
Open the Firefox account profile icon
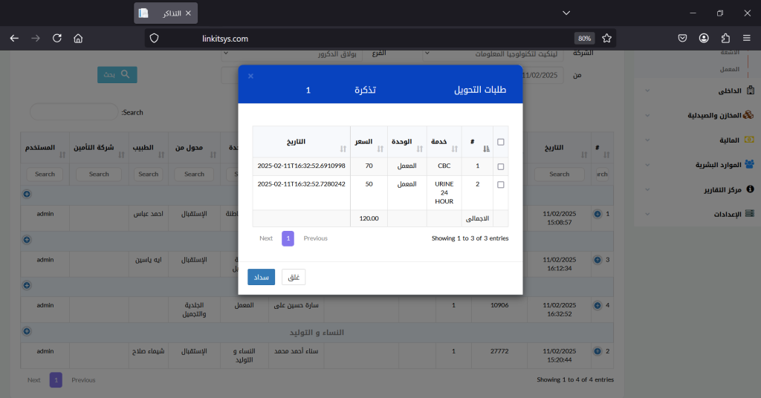pos(704,38)
